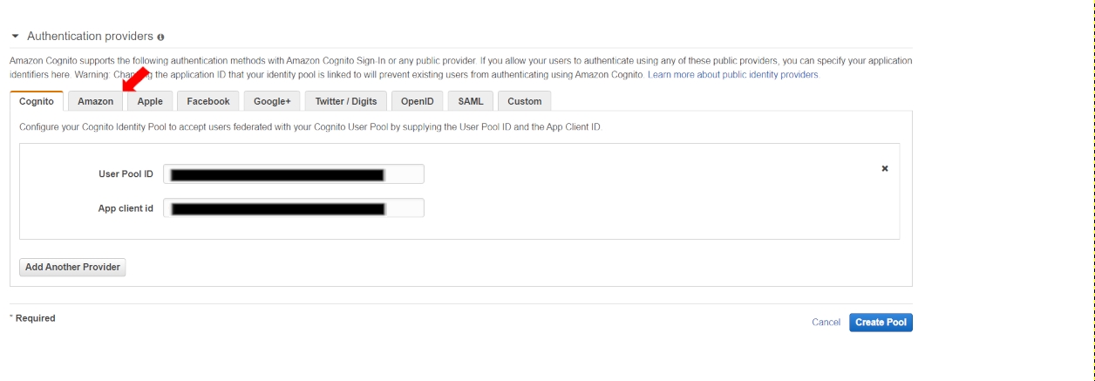Switch to the Cognito tab
This screenshot has height=381, width=1095.
pyautogui.click(x=37, y=101)
